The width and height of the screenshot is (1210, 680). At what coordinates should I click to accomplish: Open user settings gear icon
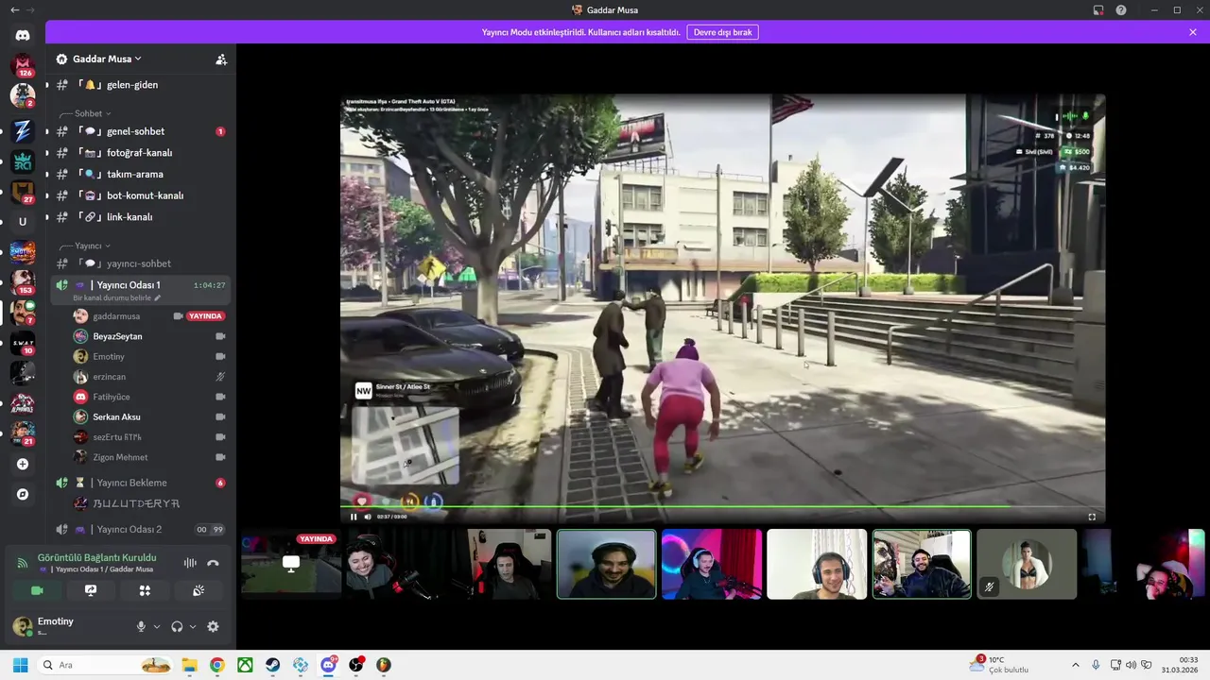(x=213, y=626)
